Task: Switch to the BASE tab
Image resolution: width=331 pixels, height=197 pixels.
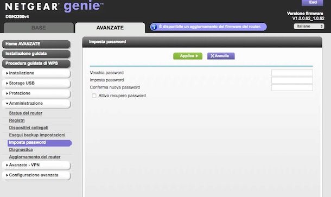Action: point(39,28)
